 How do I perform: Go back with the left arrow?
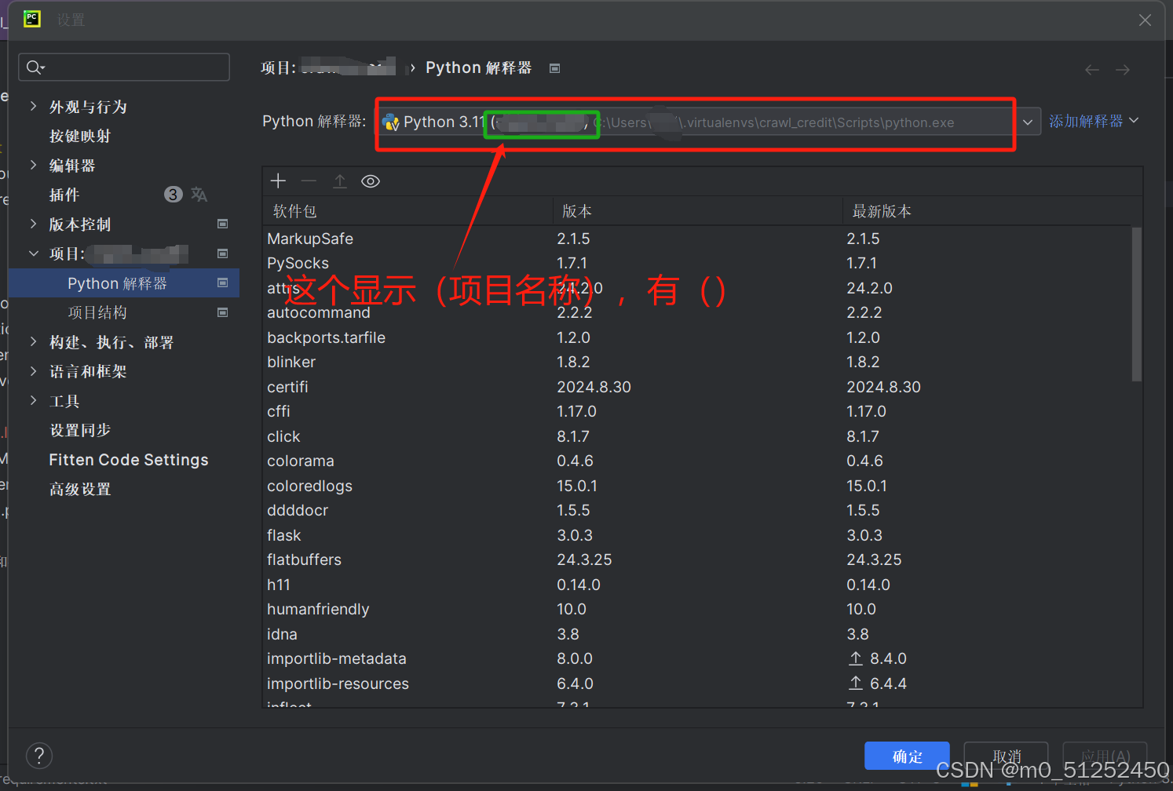(1092, 70)
